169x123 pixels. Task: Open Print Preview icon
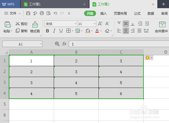coord(49,13)
